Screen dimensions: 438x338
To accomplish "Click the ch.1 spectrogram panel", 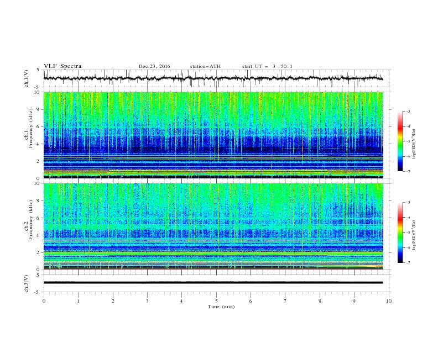I will coord(213,135).
